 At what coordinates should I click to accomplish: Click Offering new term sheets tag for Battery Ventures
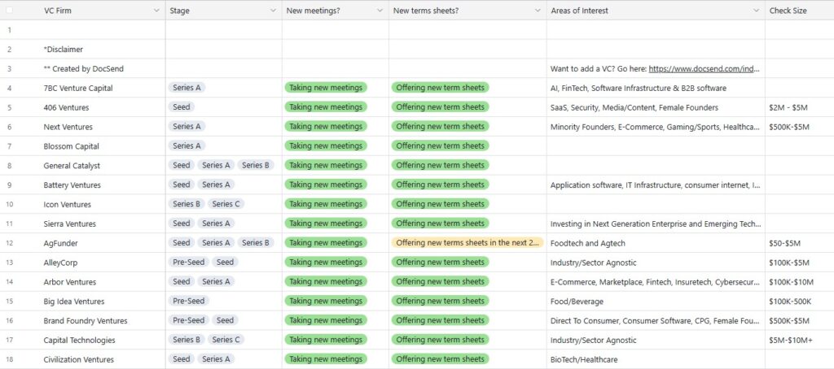point(441,184)
